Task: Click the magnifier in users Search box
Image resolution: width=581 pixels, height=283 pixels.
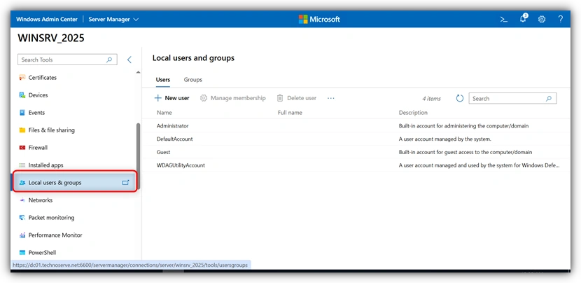Action: click(x=549, y=98)
